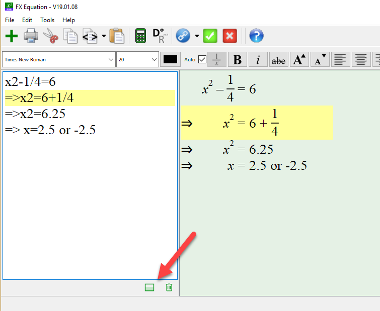Click the black font color swatch
Viewport: 380px width, 311px height.
pos(171,59)
